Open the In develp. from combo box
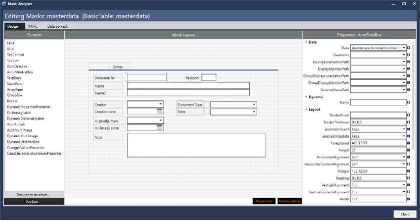The image size is (420, 221). [x=145, y=121]
